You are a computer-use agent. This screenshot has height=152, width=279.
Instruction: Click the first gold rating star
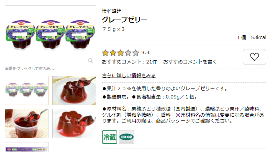point(105,53)
